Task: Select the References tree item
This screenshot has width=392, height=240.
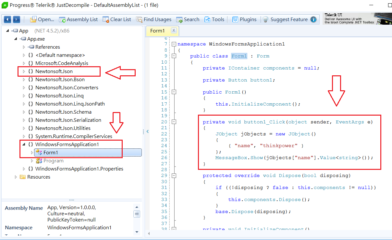Action: click(x=48, y=47)
